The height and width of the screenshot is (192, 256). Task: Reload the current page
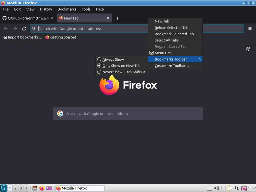[24, 29]
